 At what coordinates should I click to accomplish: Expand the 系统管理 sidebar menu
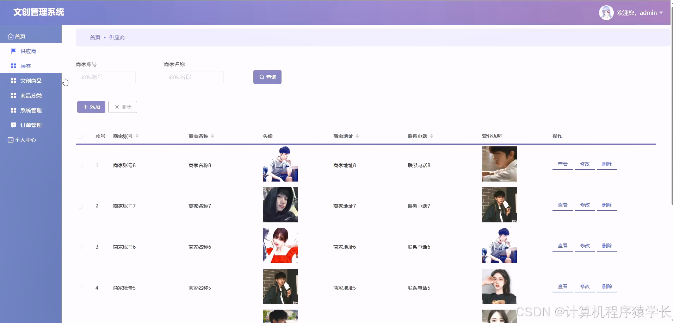click(x=31, y=110)
